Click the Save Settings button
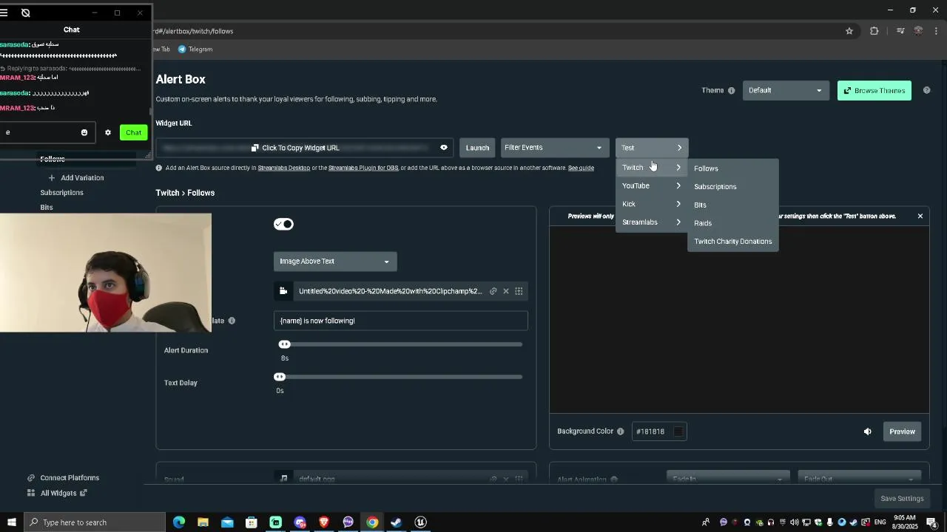Image resolution: width=947 pixels, height=532 pixels. coord(902,499)
